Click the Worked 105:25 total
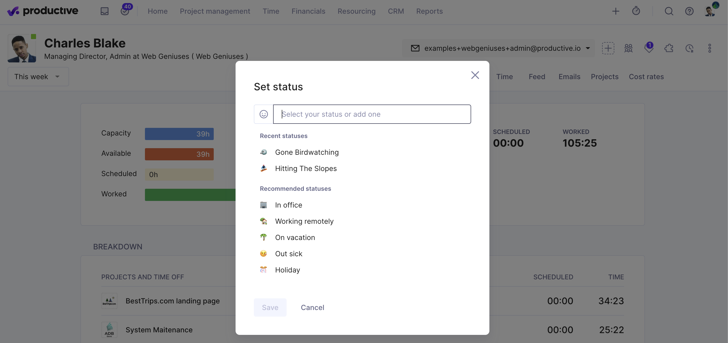 [x=579, y=143]
